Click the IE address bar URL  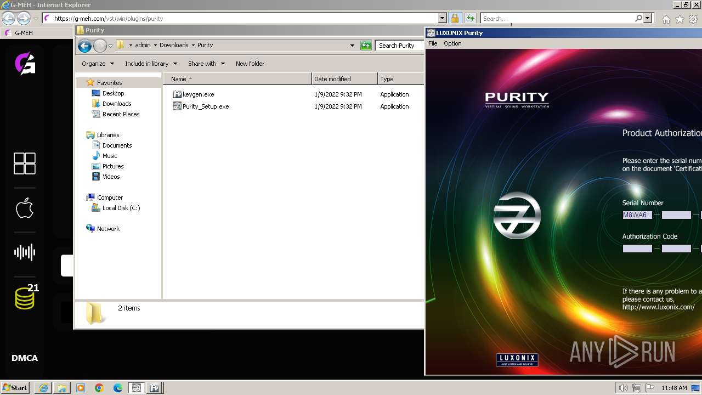pos(109,19)
